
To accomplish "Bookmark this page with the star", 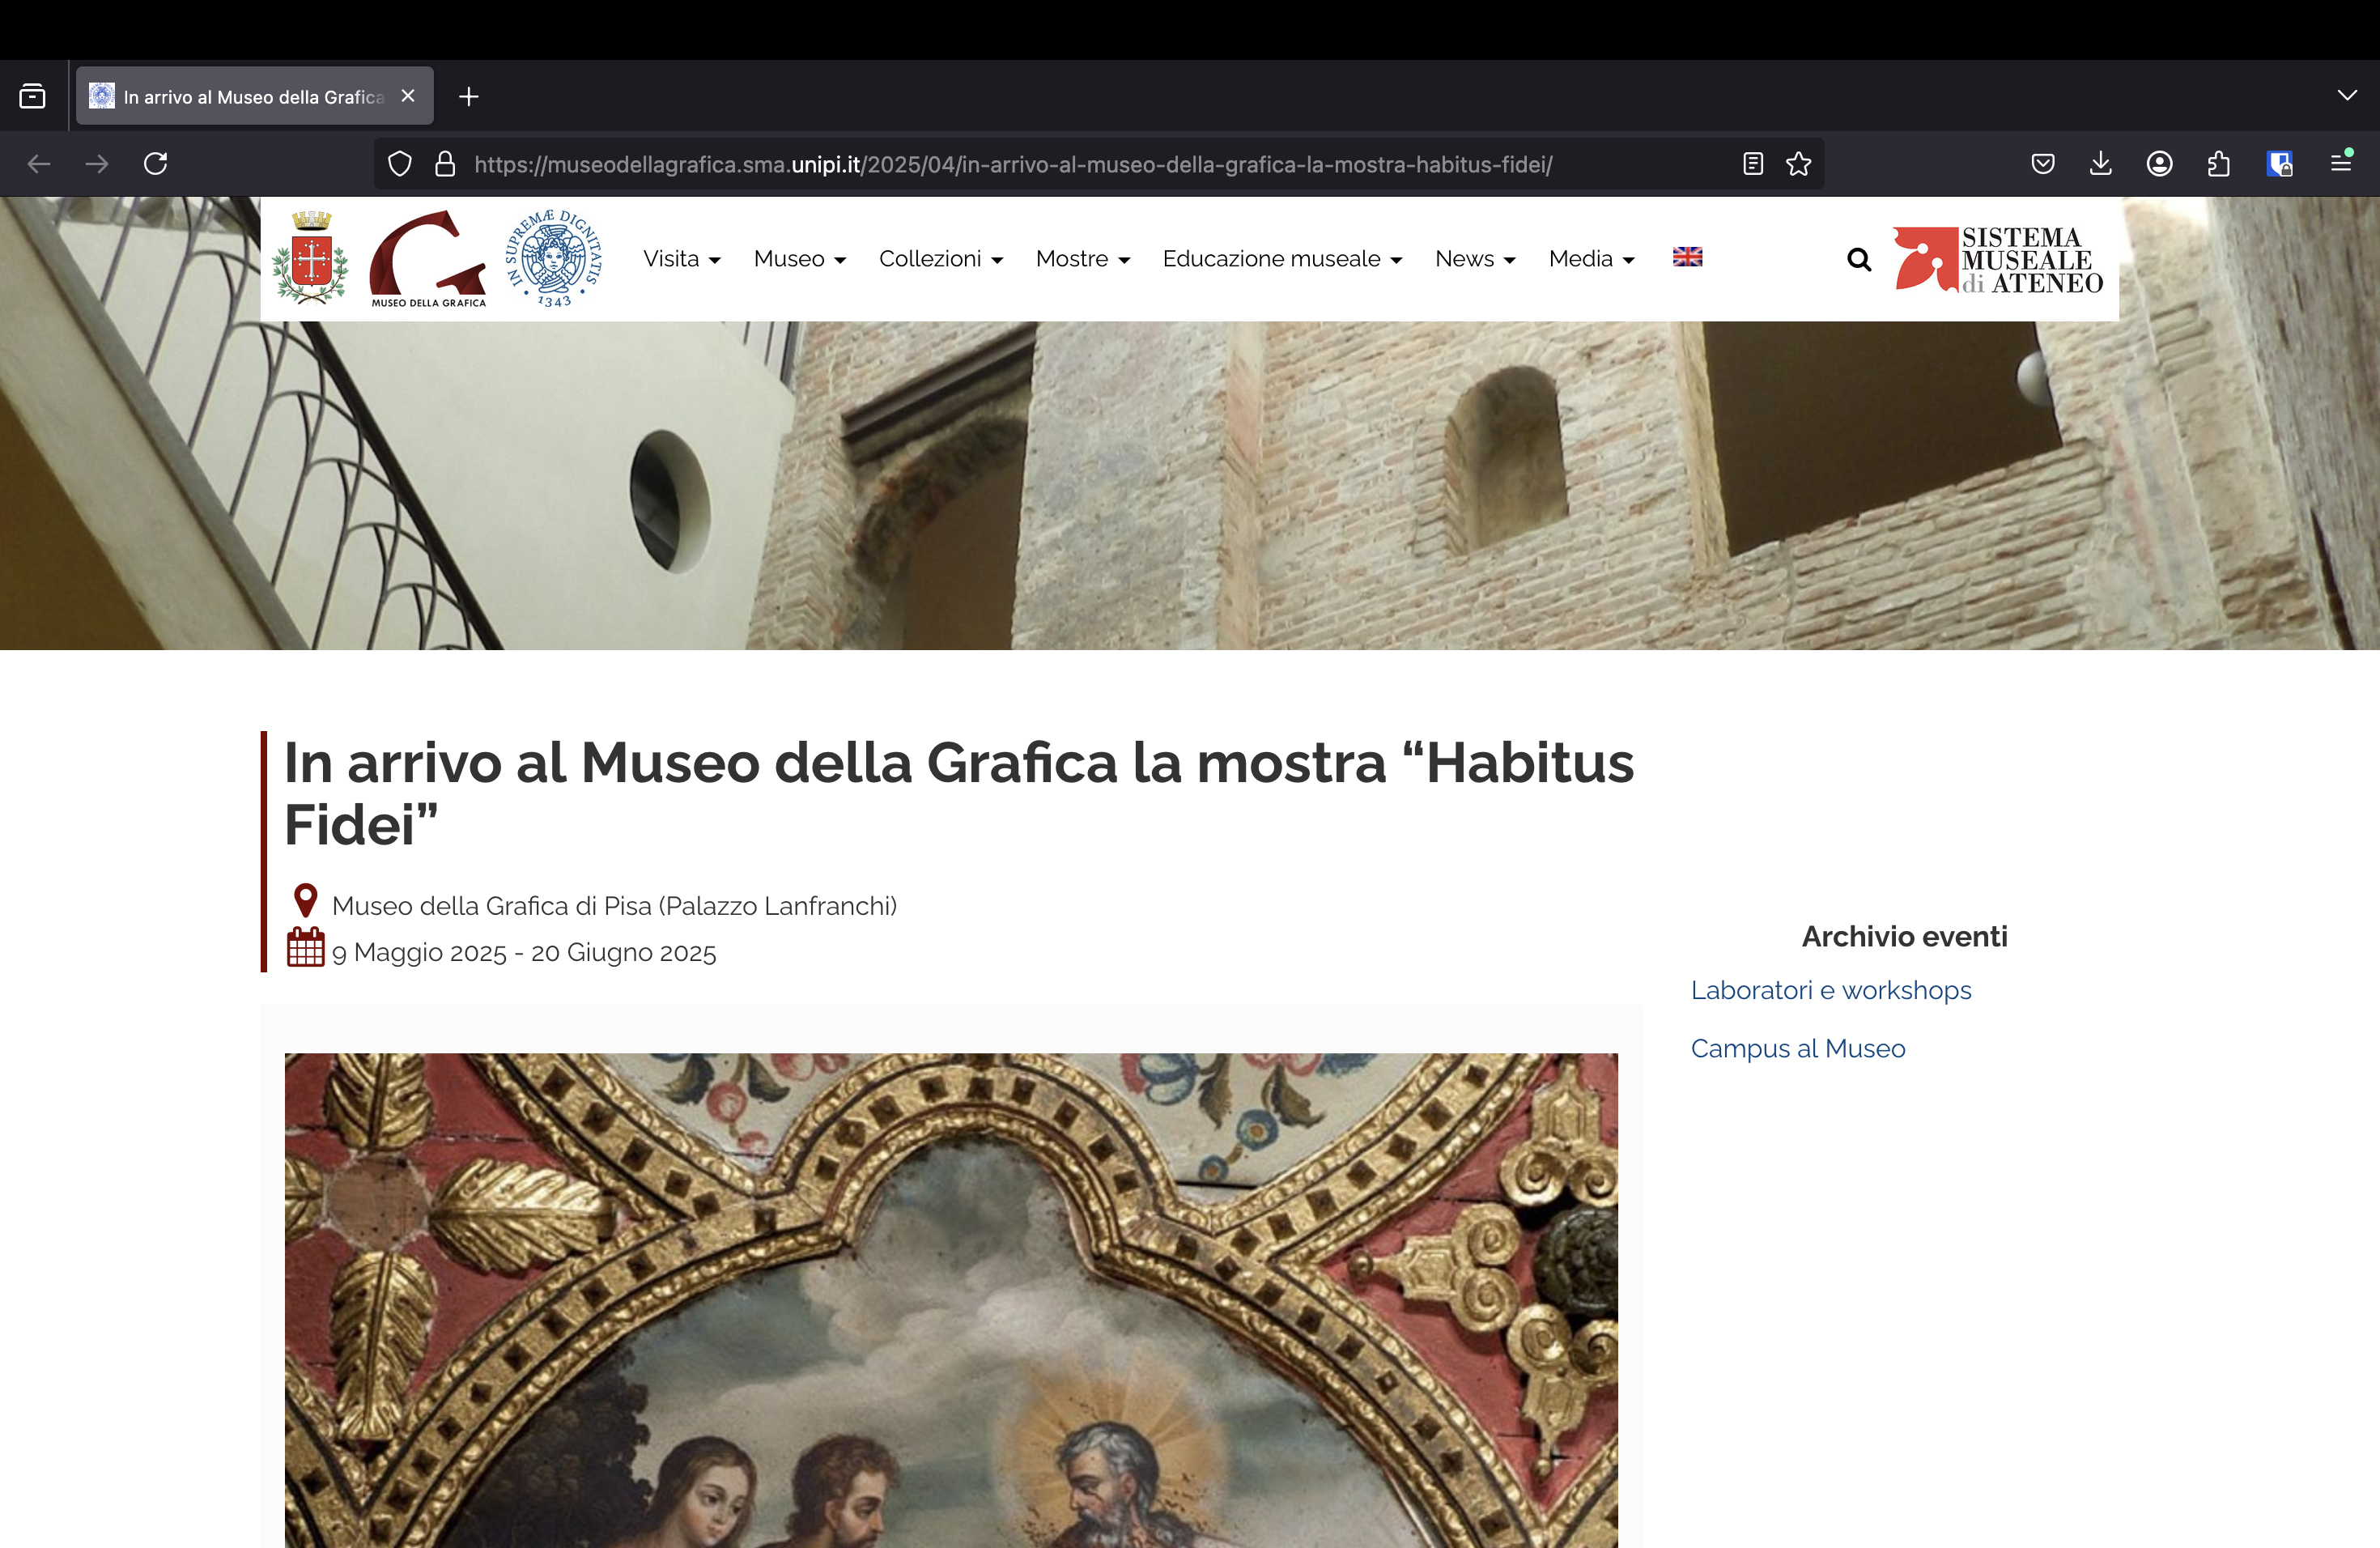I will (x=1798, y=163).
